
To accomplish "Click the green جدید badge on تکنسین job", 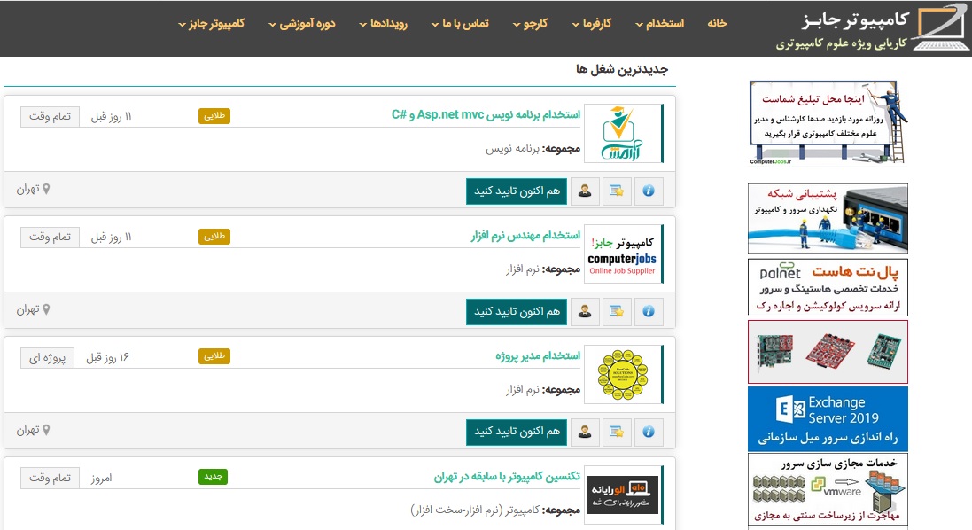I will coord(214,476).
